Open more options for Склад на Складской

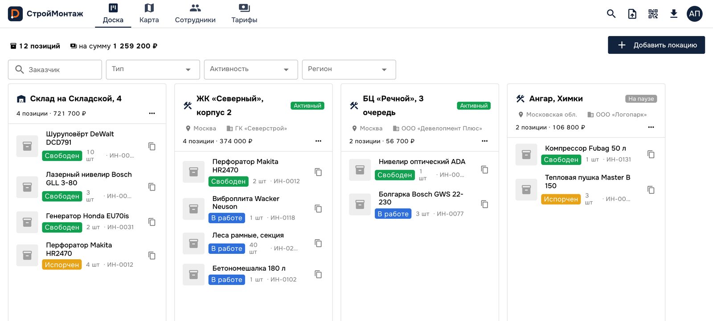click(x=152, y=113)
